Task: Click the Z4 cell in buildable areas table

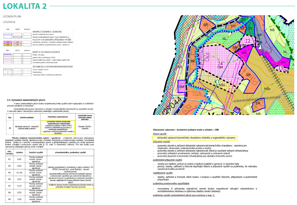Action: click(x=10, y=127)
